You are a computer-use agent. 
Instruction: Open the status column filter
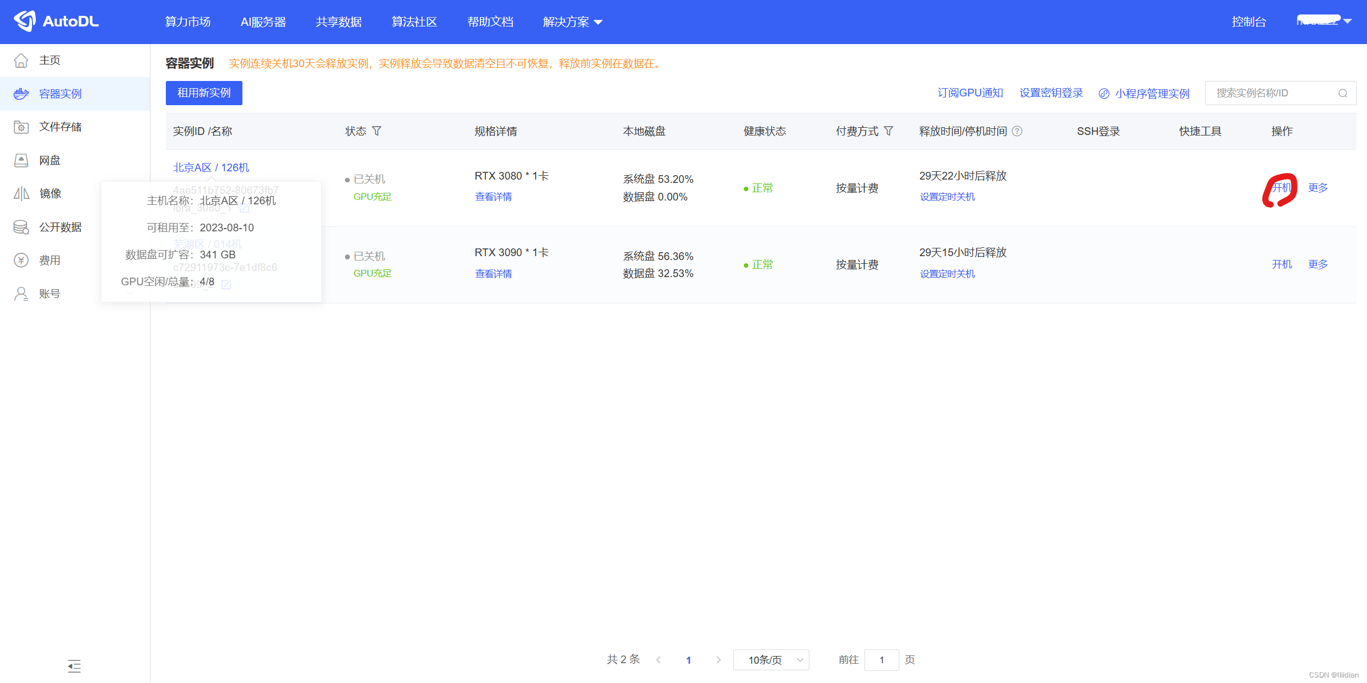pyautogui.click(x=377, y=131)
